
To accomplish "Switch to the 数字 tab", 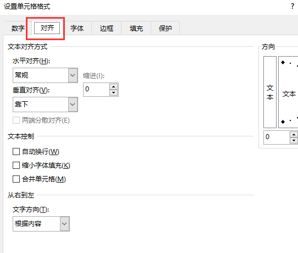I will [x=18, y=28].
